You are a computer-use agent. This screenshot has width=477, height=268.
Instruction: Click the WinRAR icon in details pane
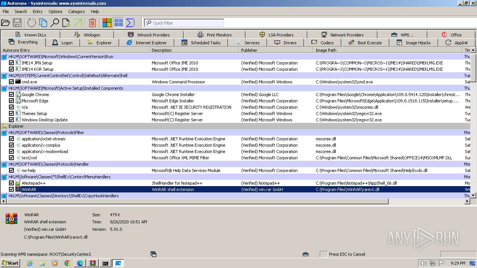[x=12, y=218]
